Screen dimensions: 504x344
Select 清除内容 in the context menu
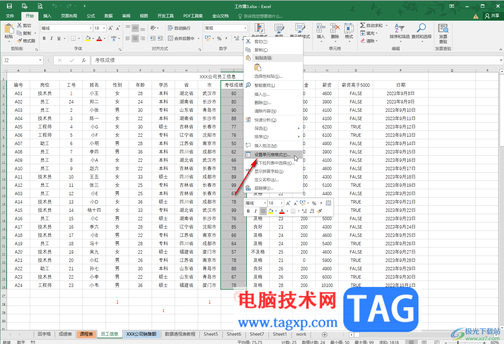pos(273,111)
